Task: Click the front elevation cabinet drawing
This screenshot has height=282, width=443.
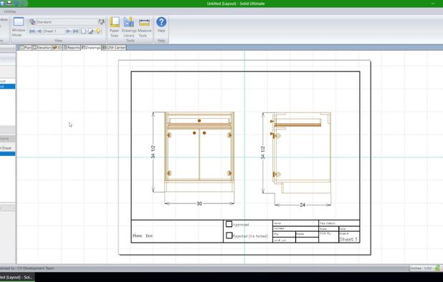Action: (199, 152)
